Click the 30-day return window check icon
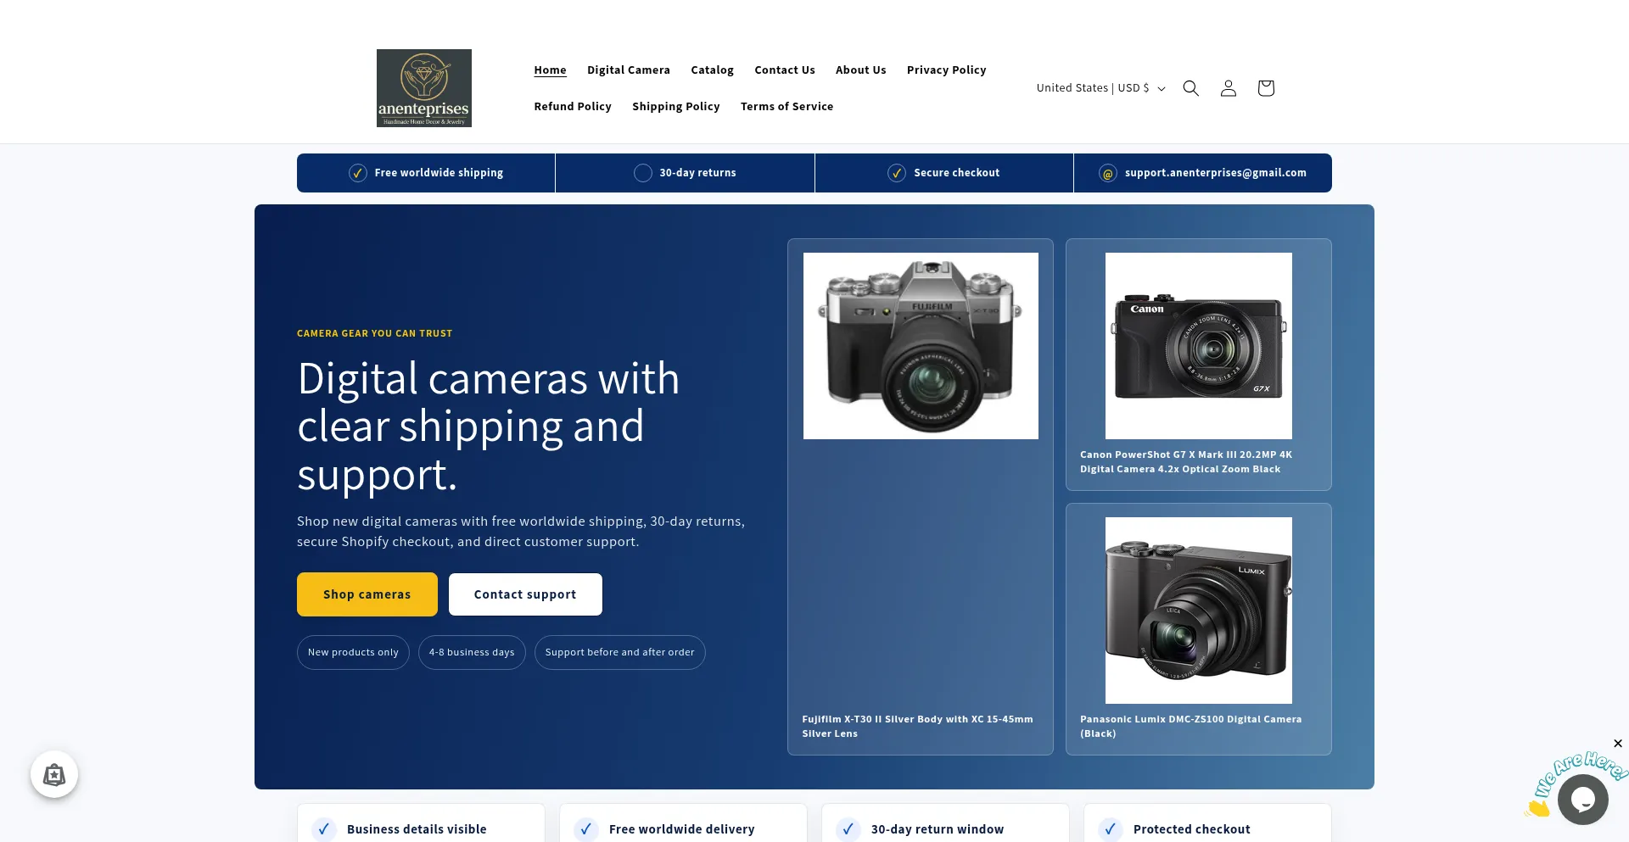Screen dimensions: 1629x842 [848, 829]
